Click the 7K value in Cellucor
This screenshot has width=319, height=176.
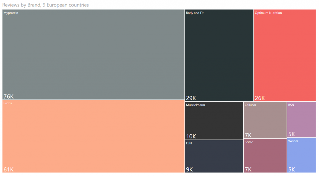click(248, 135)
